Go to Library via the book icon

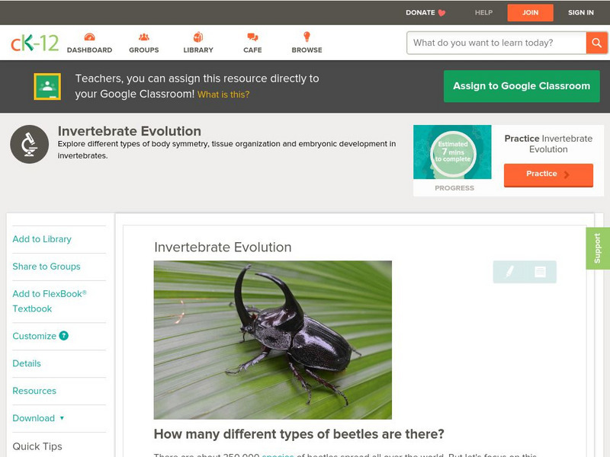198,37
